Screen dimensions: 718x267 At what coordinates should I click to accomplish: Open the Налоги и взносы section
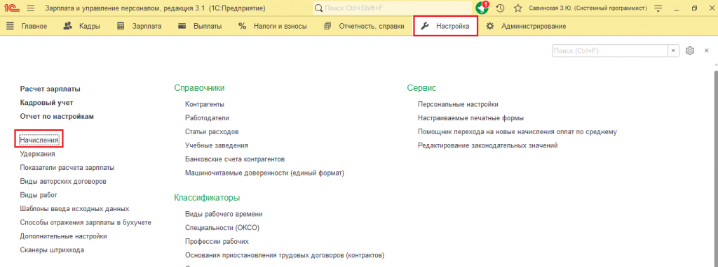pyautogui.click(x=273, y=27)
